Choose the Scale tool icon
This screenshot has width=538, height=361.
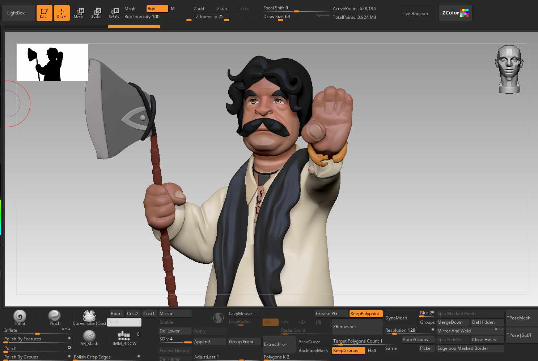(x=96, y=13)
